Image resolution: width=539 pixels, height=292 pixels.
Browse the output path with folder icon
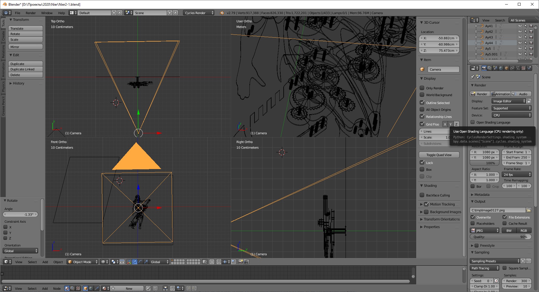[x=529, y=210]
